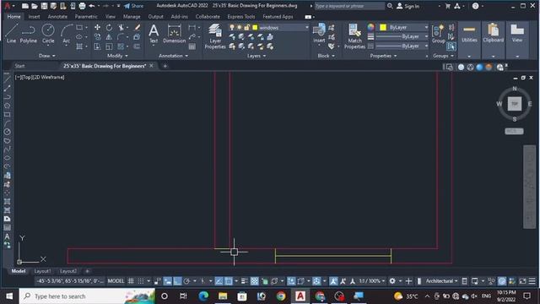Image resolution: width=540 pixels, height=304 pixels.
Task: Toggle object snap tracking
Action: click(x=219, y=281)
